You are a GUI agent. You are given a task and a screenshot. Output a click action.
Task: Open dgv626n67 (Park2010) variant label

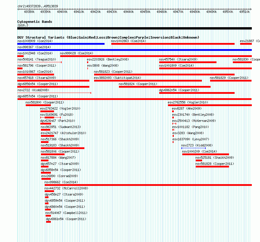click(58, 121)
